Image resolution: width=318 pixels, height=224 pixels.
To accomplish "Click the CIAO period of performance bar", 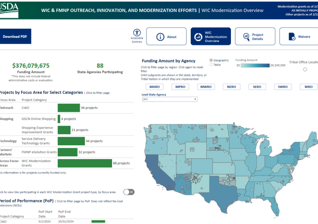I will coord(98,221).
